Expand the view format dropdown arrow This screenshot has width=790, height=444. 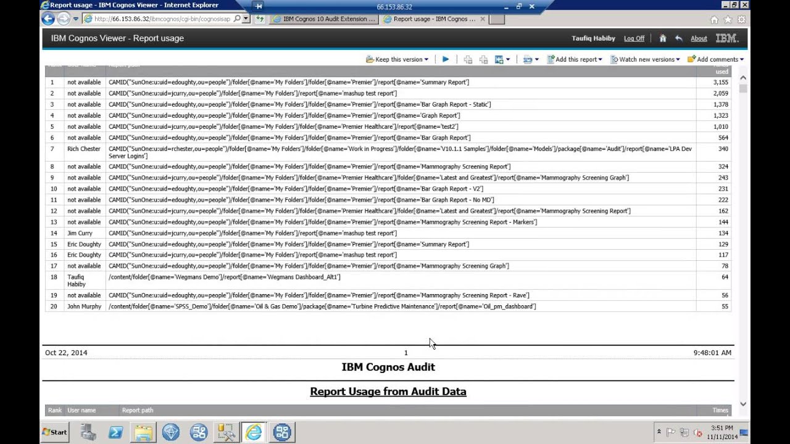536,60
